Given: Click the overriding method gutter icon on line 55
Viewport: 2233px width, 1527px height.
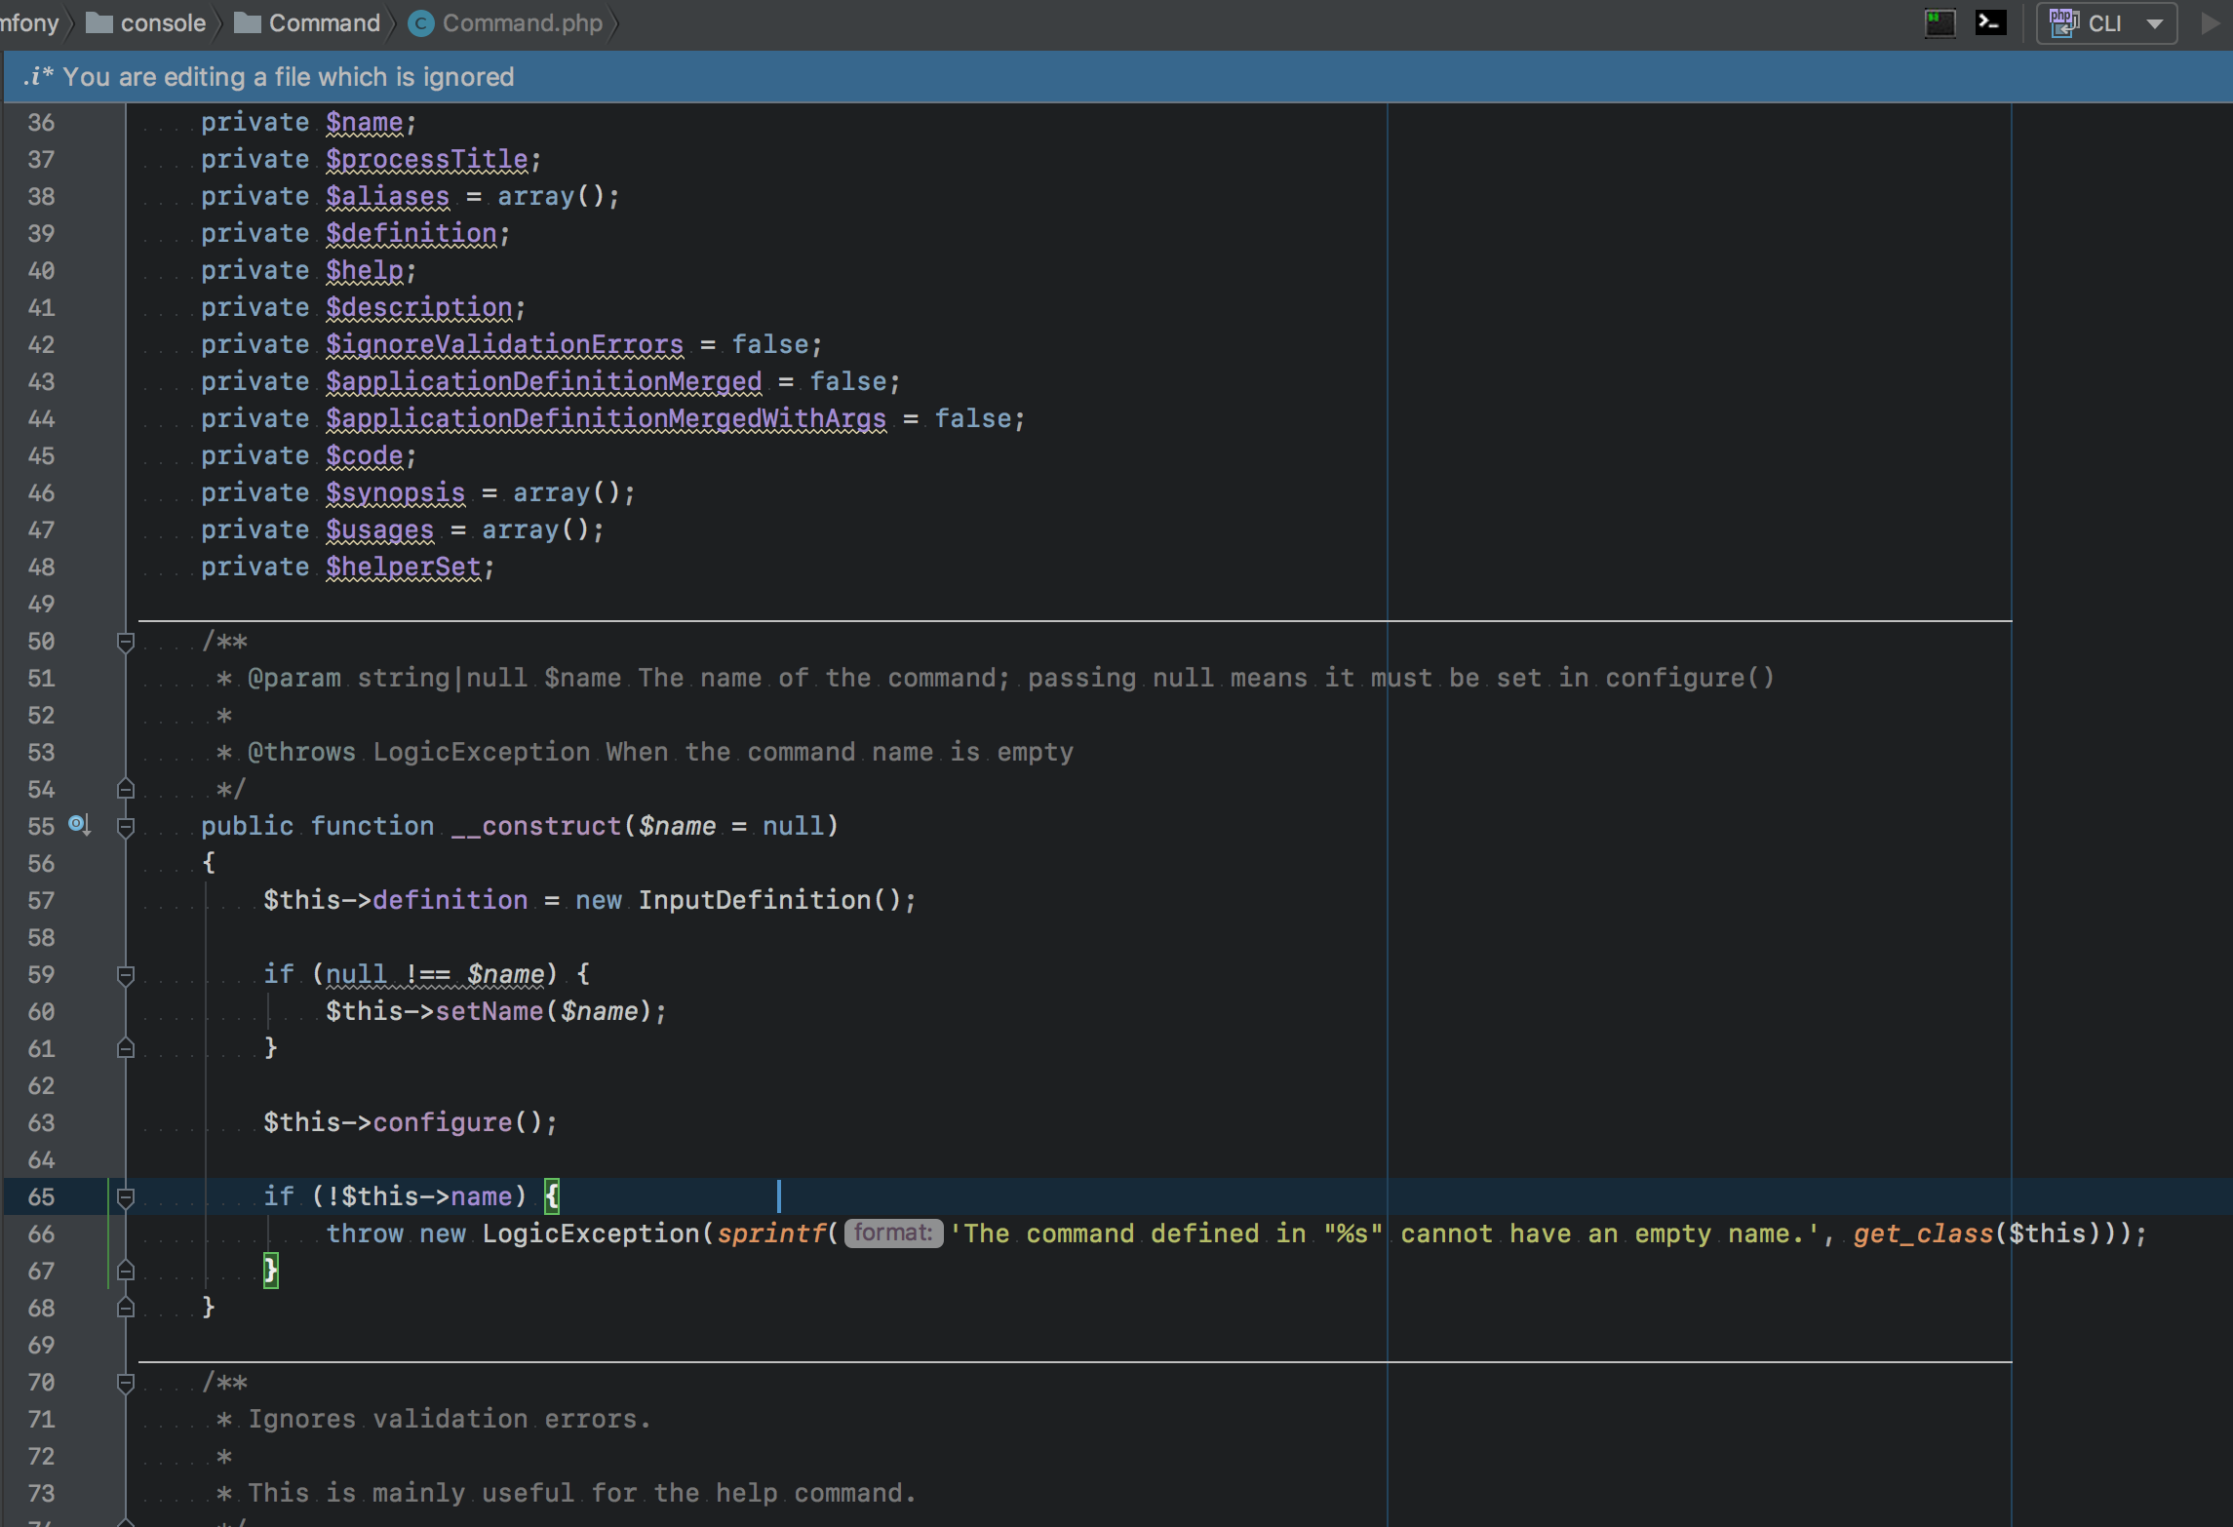Looking at the screenshot, I should pyautogui.click(x=78, y=825).
